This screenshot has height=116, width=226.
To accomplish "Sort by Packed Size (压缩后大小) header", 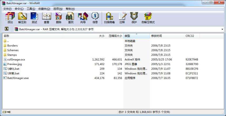I will pos(115,36).
